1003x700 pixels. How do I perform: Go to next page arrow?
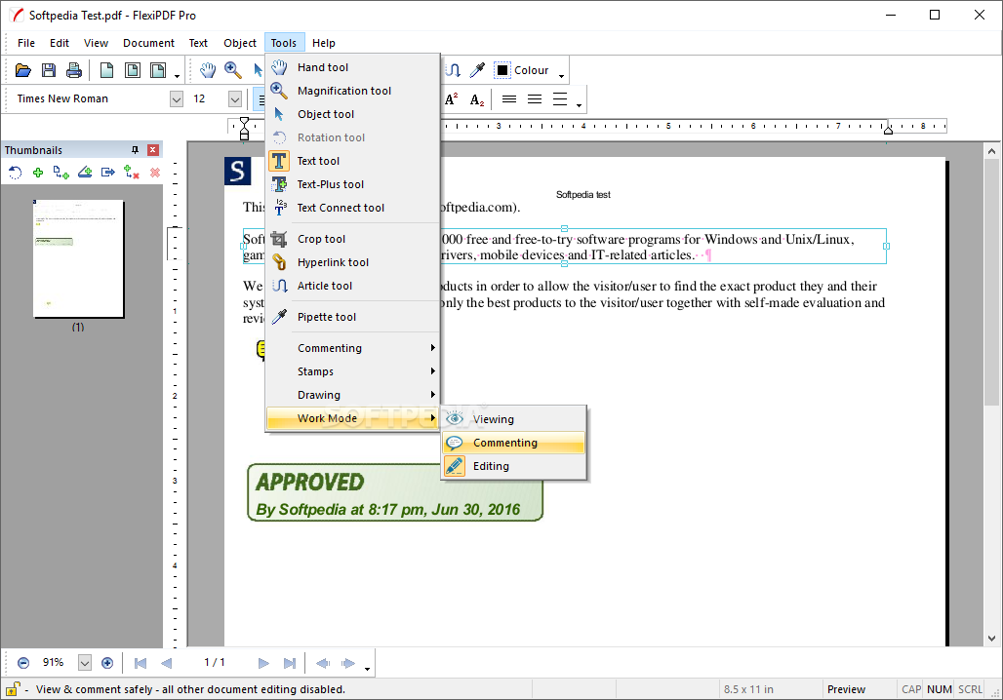click(x=262, y=663)
